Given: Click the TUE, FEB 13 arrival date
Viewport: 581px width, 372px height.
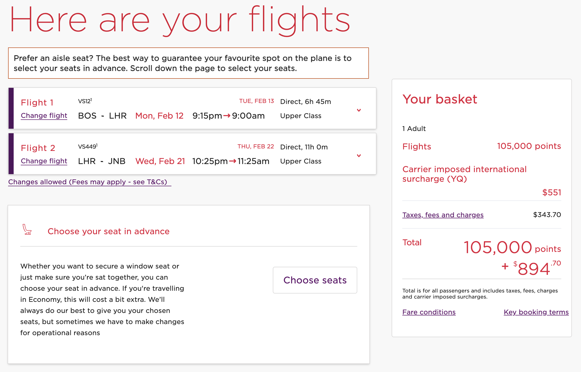Looking at the screenshot, I should click(x=257, y=101).
